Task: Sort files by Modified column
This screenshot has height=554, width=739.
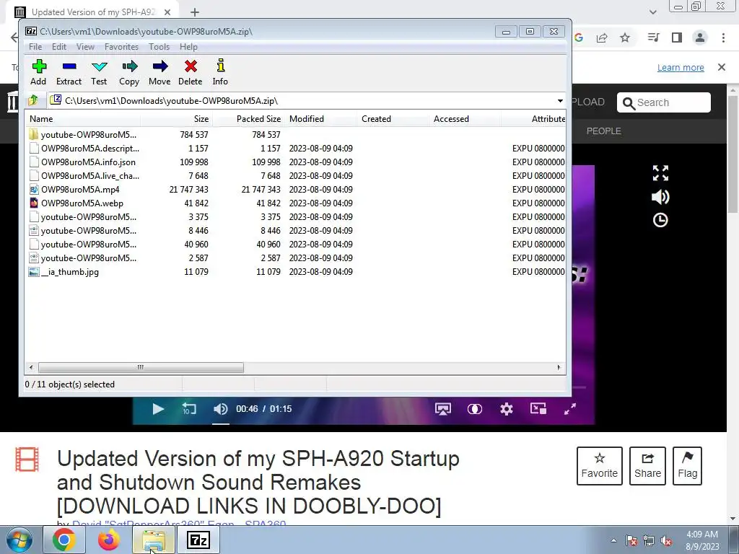Action: click(320, 119)
